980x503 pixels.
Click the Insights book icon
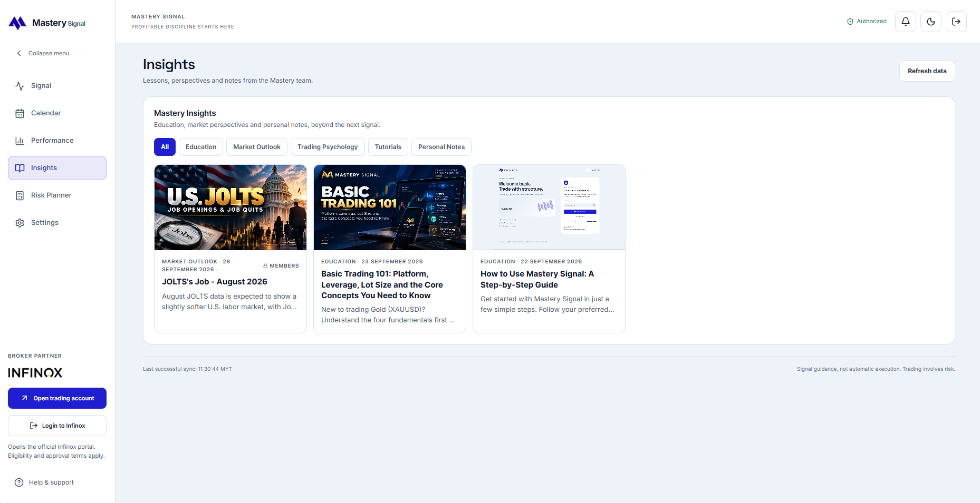(20, 168)
